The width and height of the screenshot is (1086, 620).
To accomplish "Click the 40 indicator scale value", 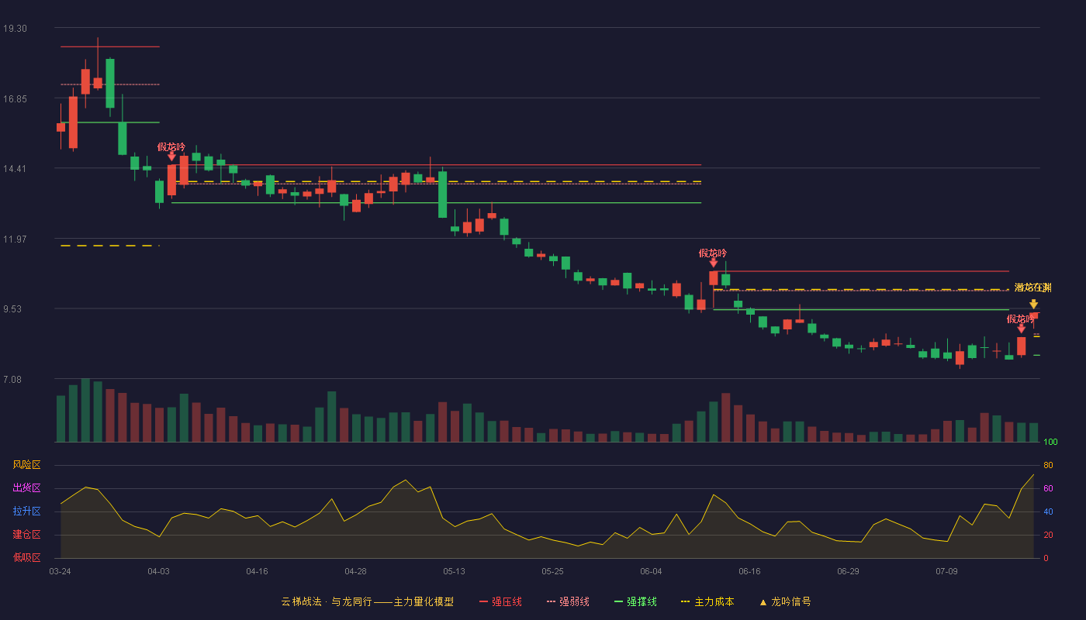I will (1048, 511).
